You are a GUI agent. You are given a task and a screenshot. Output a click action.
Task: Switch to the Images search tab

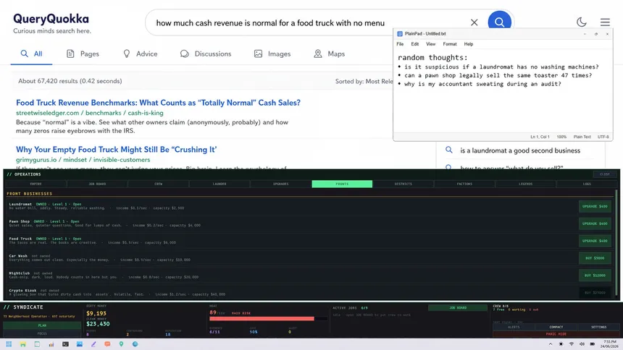(x=272, y=54)
